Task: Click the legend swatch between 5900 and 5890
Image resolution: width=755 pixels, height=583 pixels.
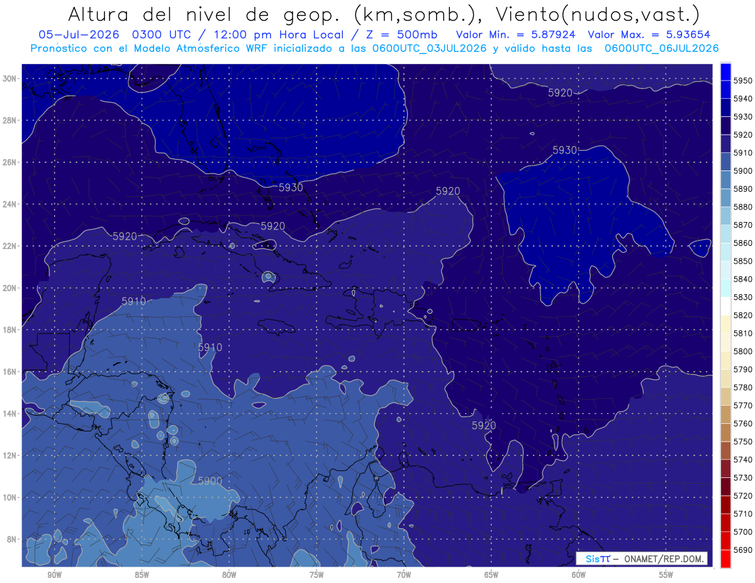Action: coord(725,179)
